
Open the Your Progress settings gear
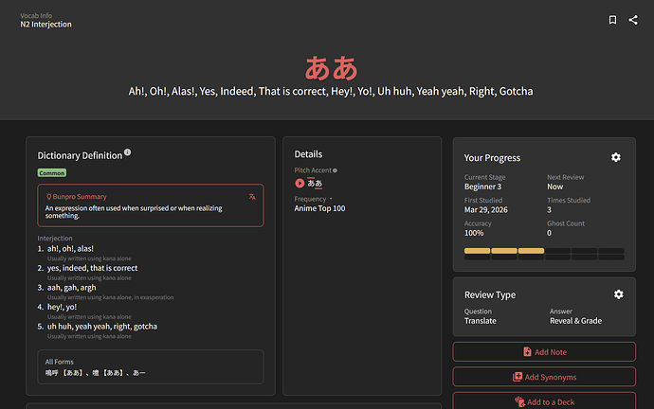coord(616,157)
